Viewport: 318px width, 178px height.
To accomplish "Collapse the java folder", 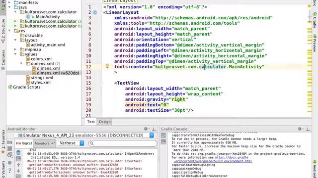I will (9, 7).
